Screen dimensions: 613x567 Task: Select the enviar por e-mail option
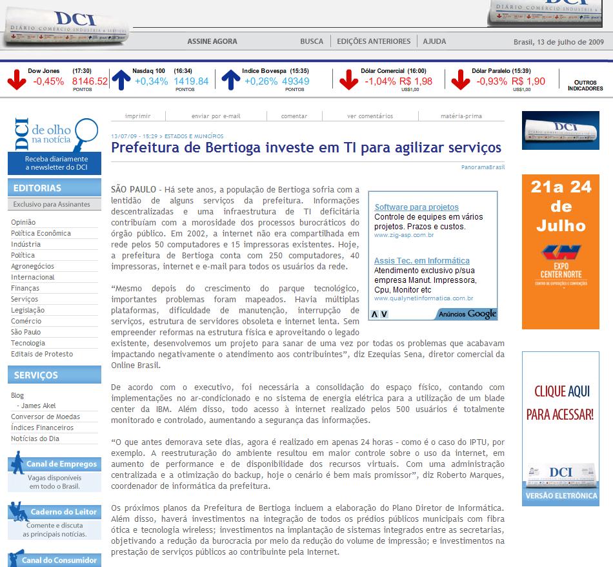216,116
